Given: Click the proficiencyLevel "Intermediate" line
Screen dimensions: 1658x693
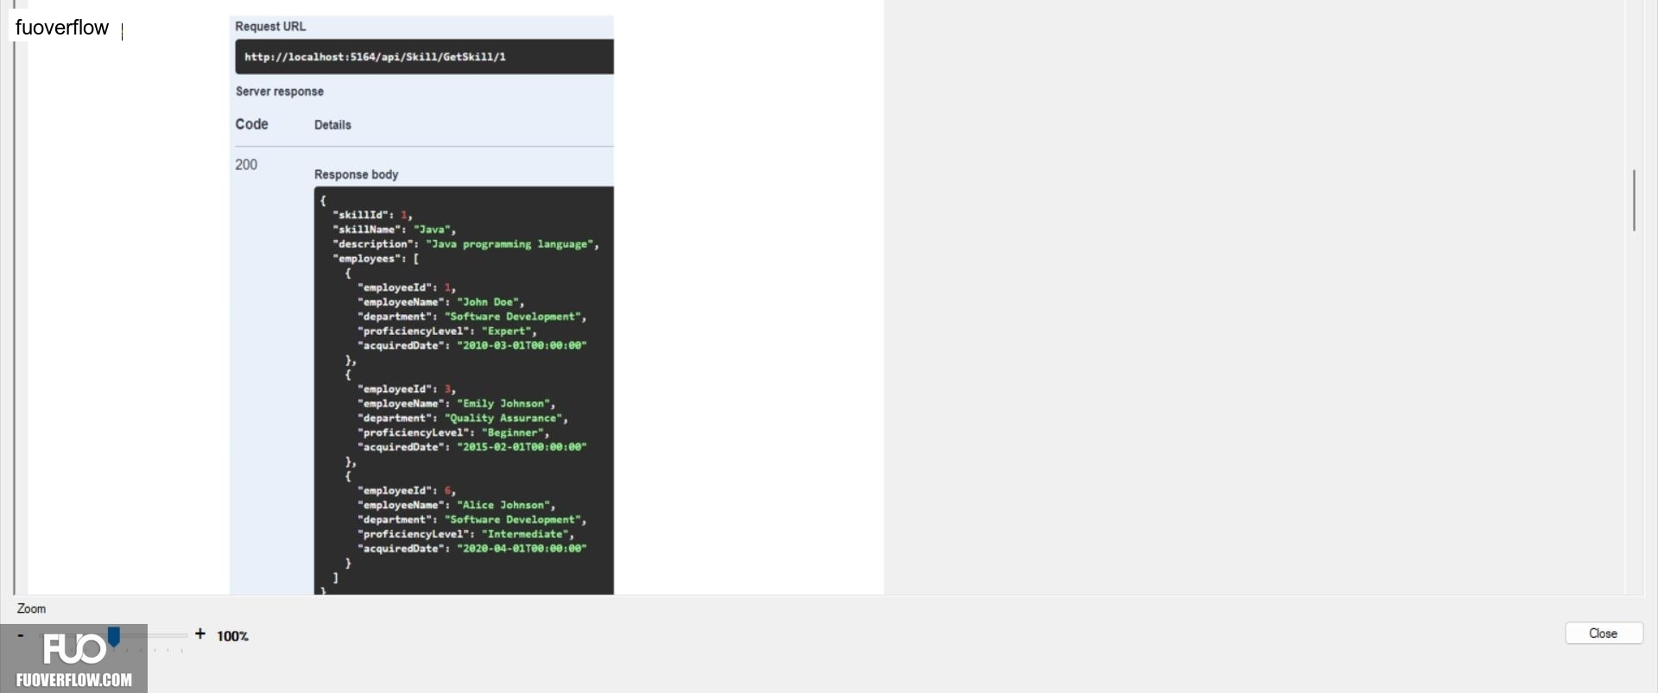Looking at the screenshot, I should (x=465, y=534).
